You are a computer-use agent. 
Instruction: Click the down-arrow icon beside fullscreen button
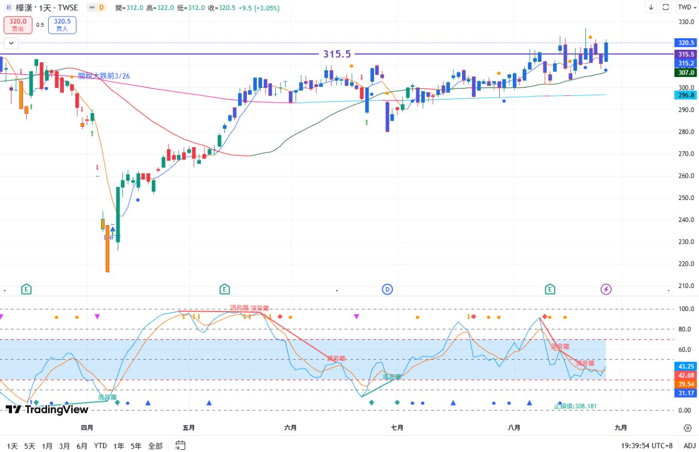651,7
